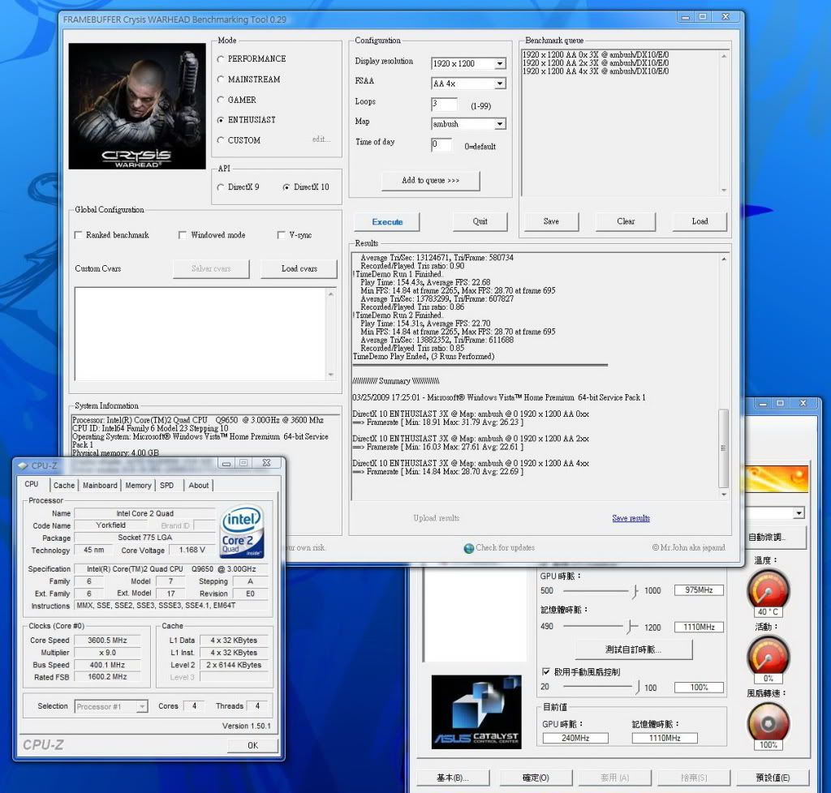Click the scroll up arrow in Results panel
Screen dimensions: 831x793
723,259
